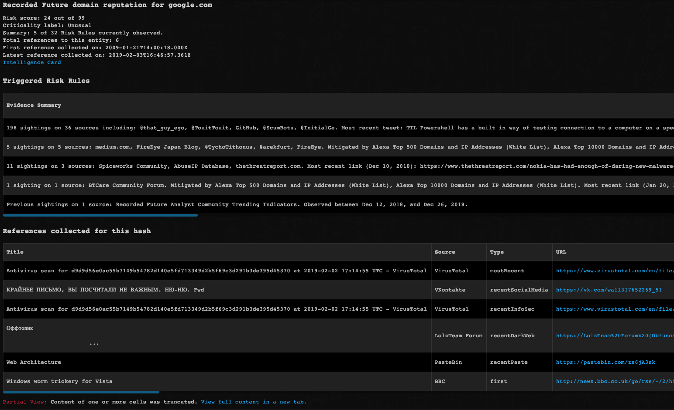Follow the LolzTeam Forum URL link

click(614, 336)
